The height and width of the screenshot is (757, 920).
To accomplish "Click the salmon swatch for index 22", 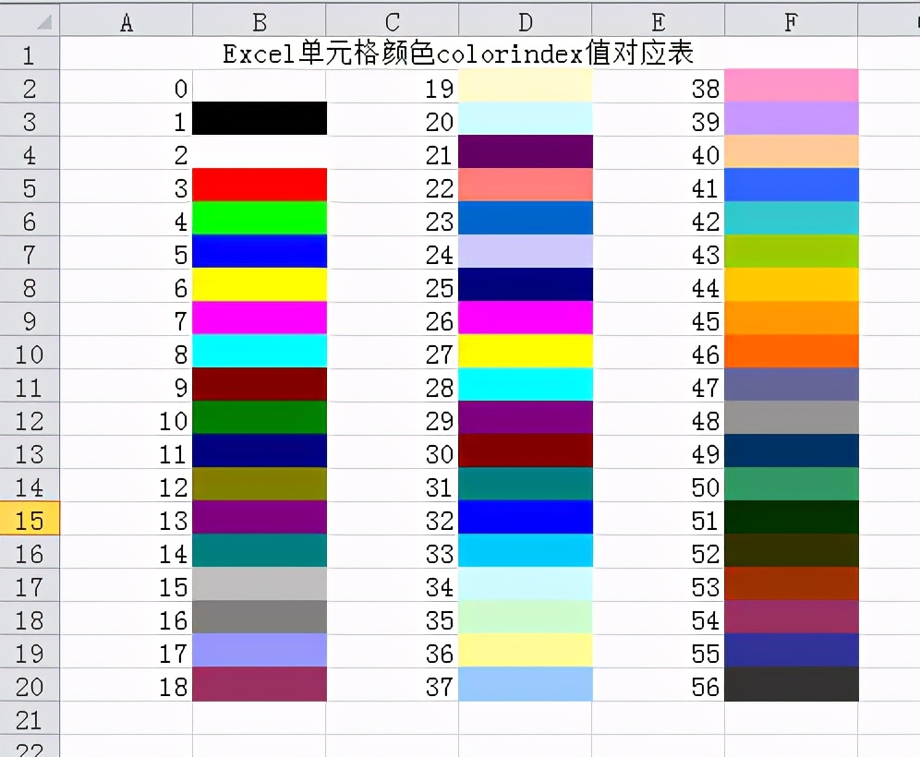I will tap(526, 186).
